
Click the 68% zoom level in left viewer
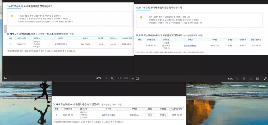[99, 78]
